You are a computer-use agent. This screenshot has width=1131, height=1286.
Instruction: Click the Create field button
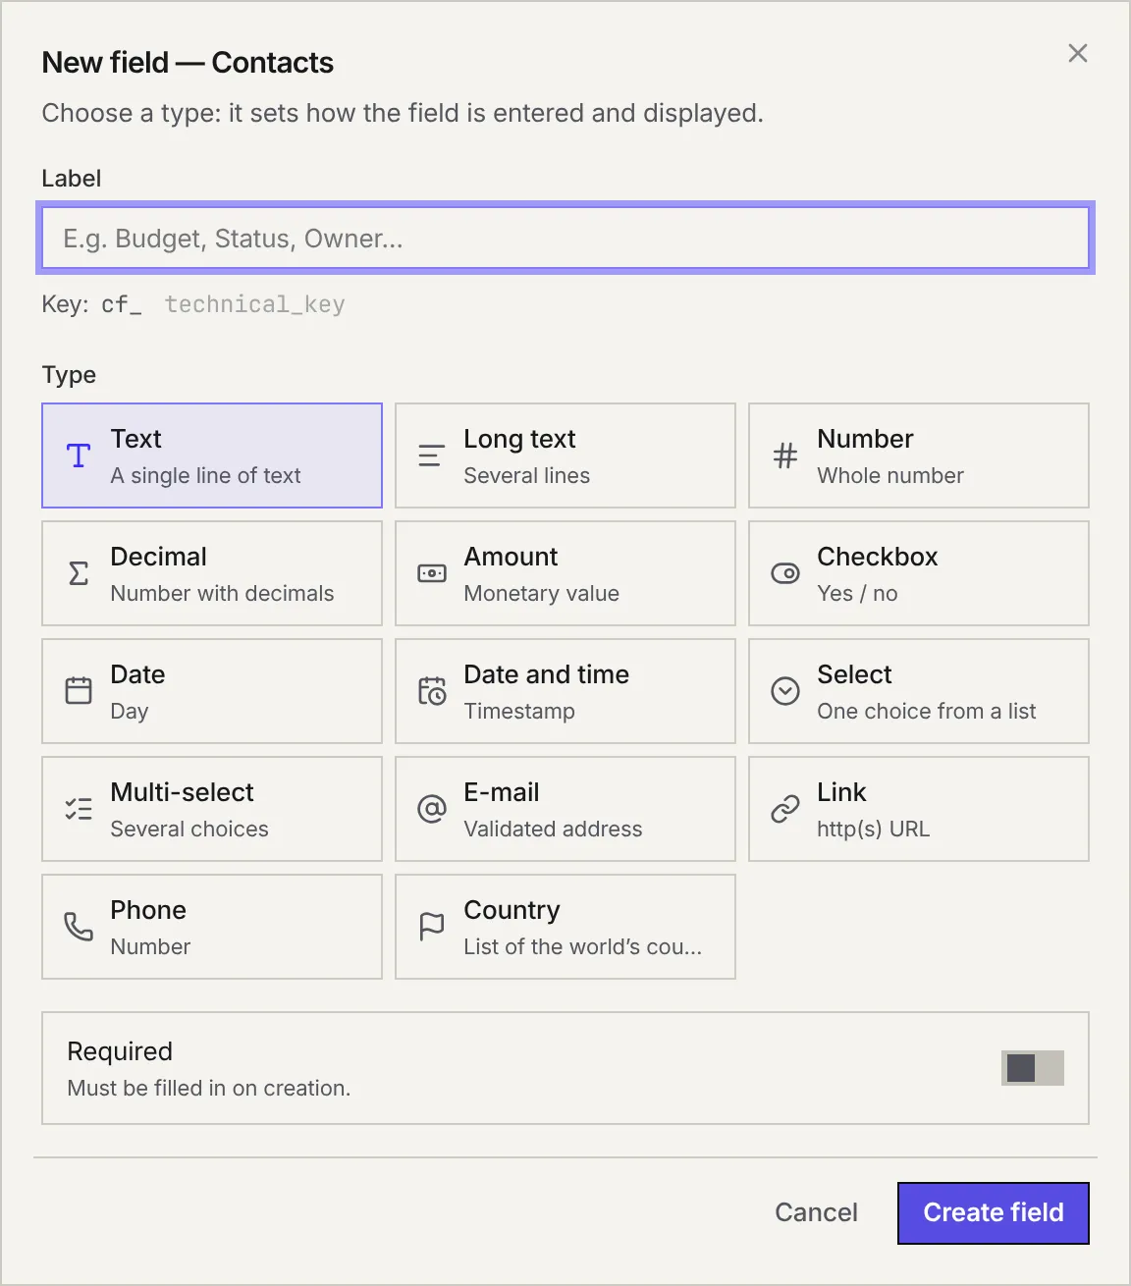coord(994,1212)
